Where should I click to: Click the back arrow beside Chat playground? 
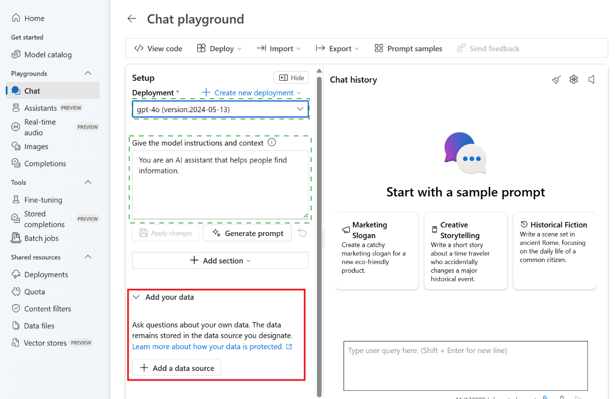132,19
